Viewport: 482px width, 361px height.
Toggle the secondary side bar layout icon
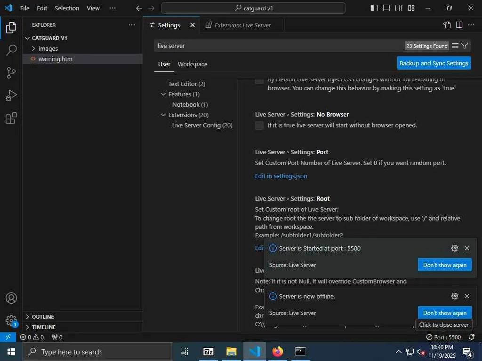399,8
